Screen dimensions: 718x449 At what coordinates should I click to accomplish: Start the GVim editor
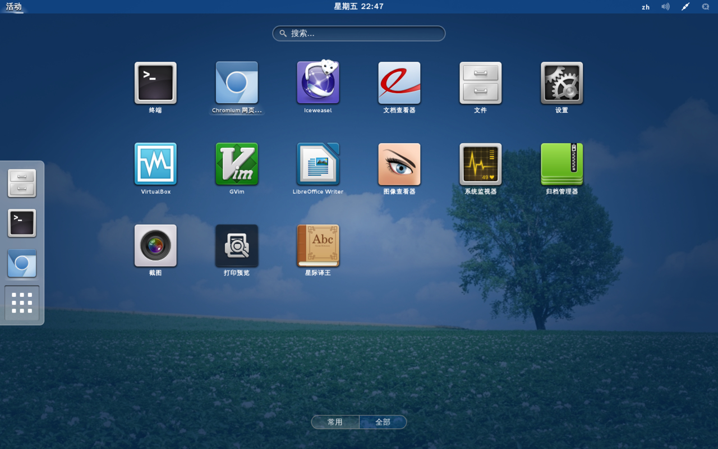tap(237, 164)
